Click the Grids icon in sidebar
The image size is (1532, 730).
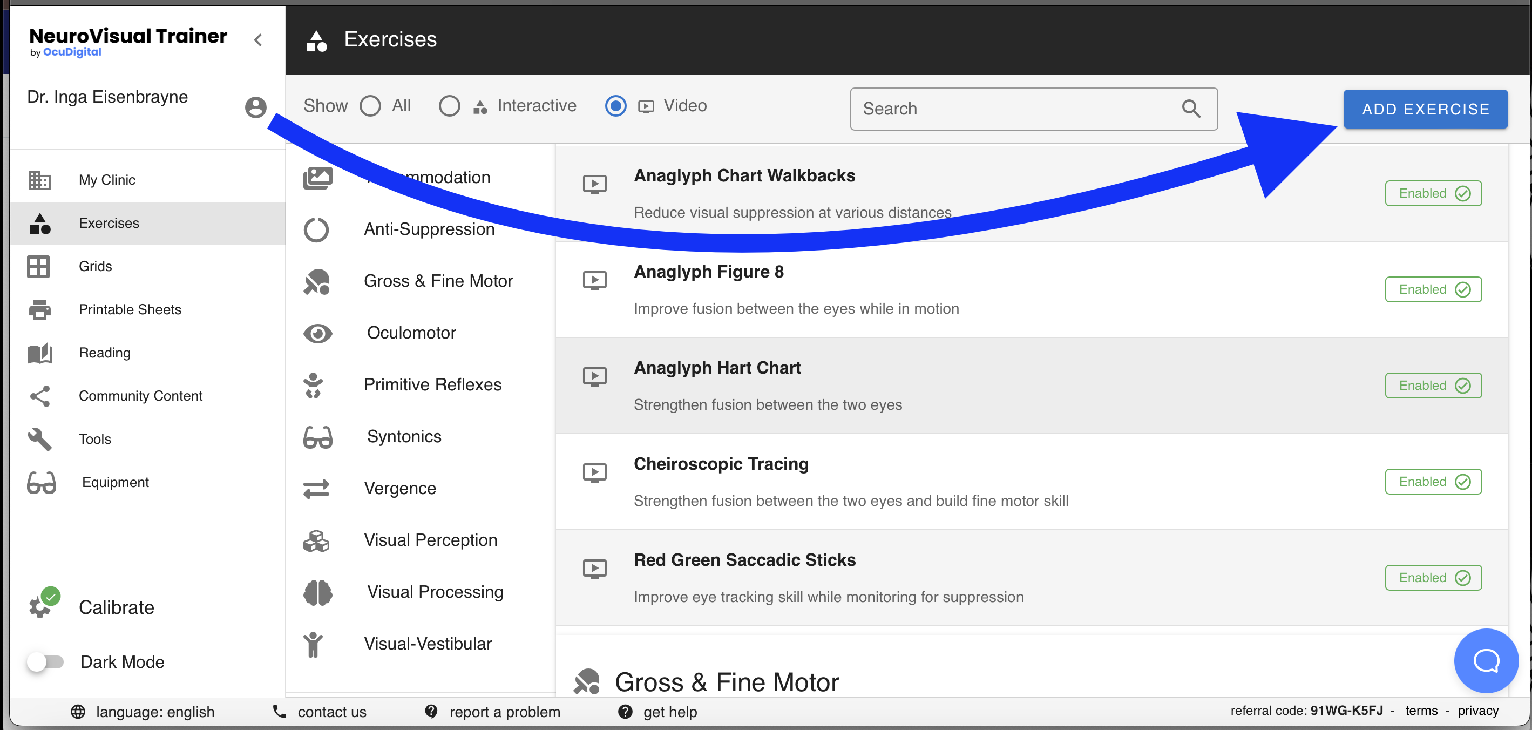[x=38, y=267]
